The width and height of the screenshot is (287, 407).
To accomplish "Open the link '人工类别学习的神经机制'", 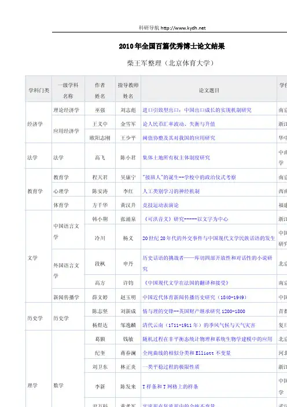I will pyautogui.click(x=171, y=191).
